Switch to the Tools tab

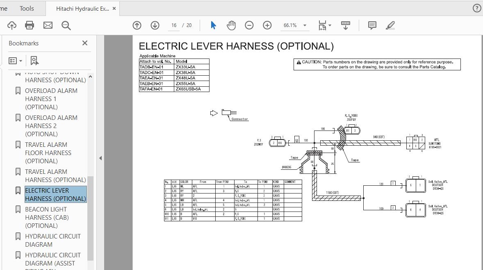27,8
